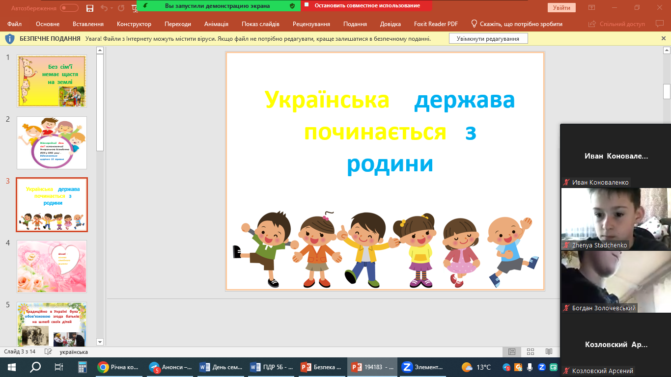Open Word document ПДР 5Б in taskbar

point(272,367)
